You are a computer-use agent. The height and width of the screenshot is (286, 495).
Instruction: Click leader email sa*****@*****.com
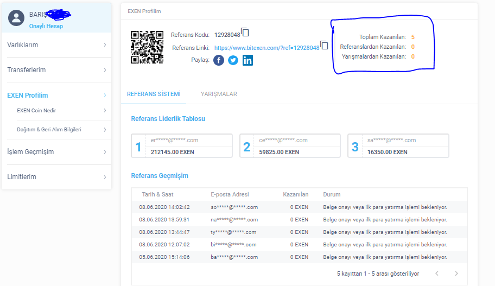click(391, 140)
